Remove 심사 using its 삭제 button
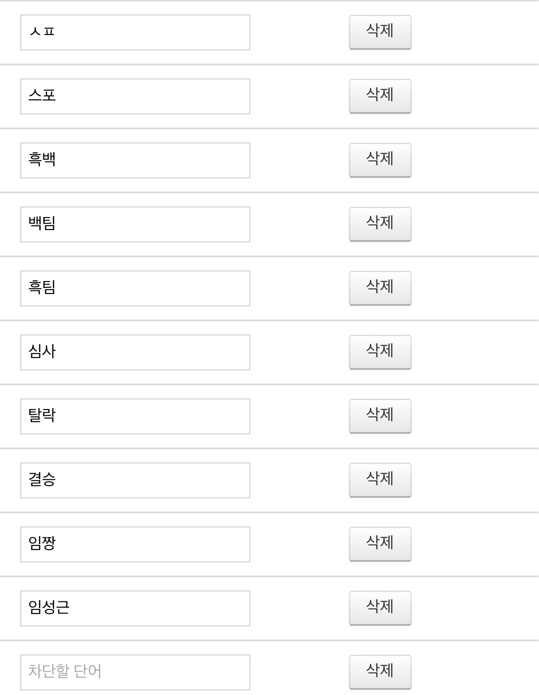The height and width of the screenshot is (695, 539). (x=380, y=352)
